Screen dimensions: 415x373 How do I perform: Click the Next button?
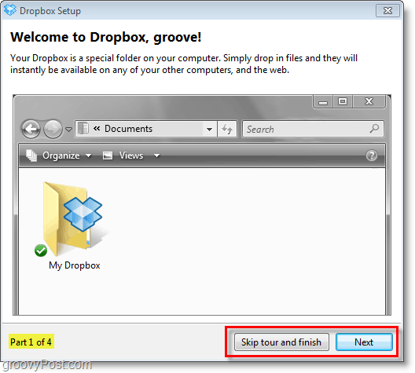coord(364,342)
